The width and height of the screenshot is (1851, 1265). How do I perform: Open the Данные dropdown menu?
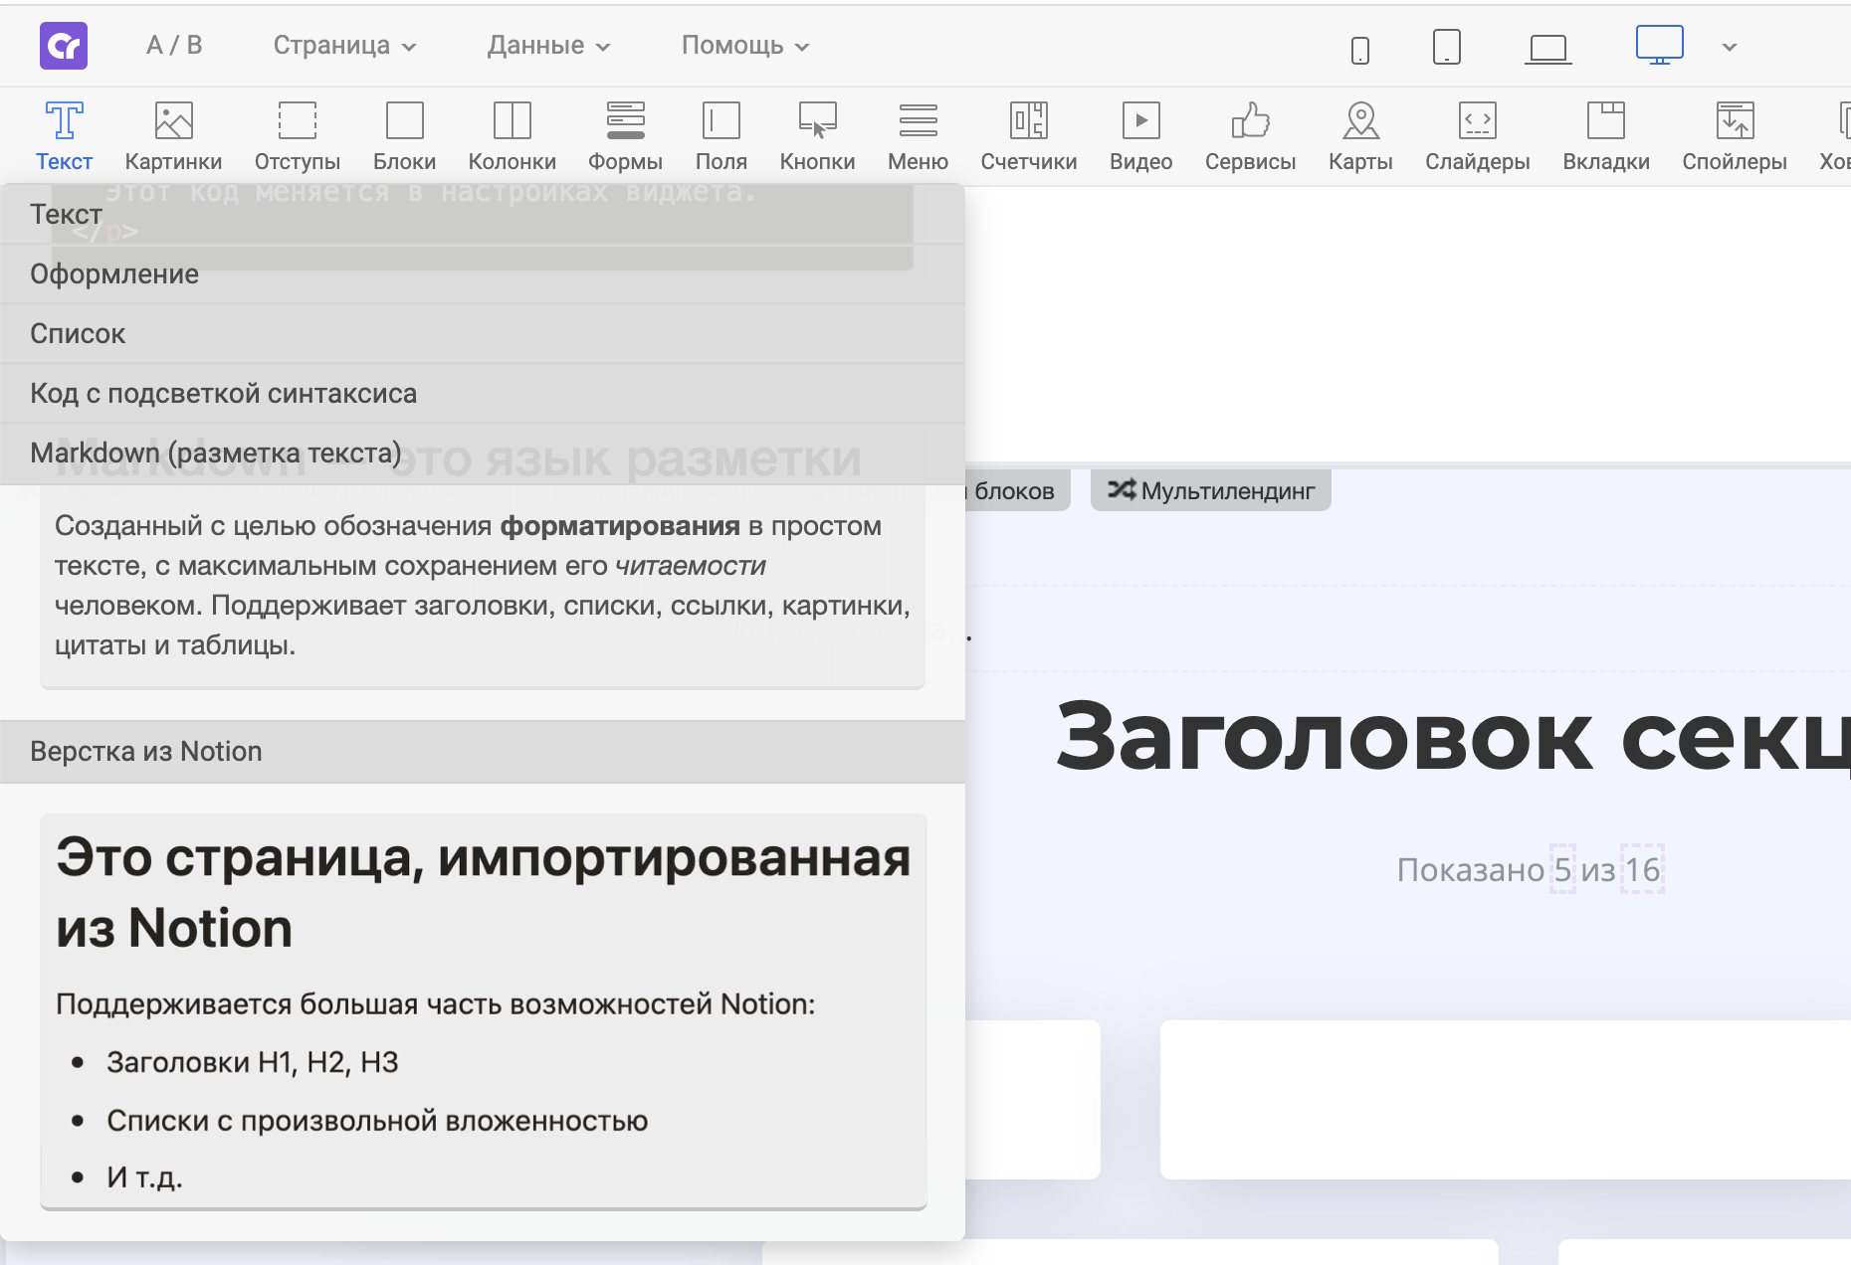click(x=548, y=46)
